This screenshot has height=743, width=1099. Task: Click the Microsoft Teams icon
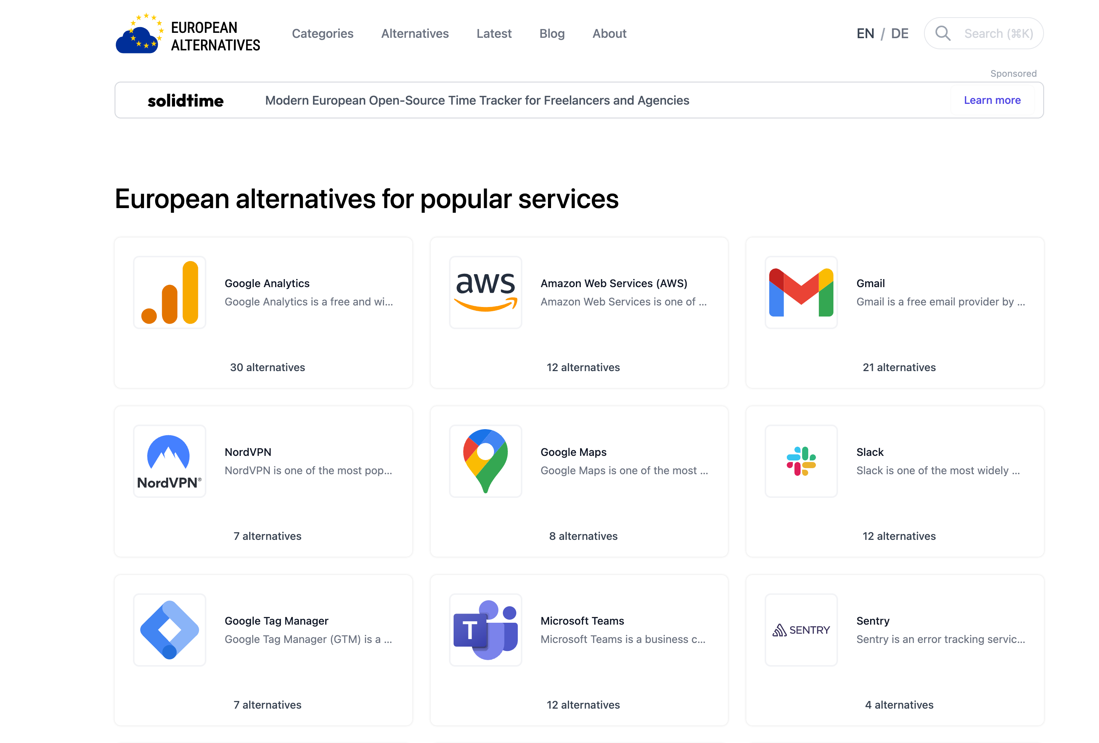click(485, 630)
